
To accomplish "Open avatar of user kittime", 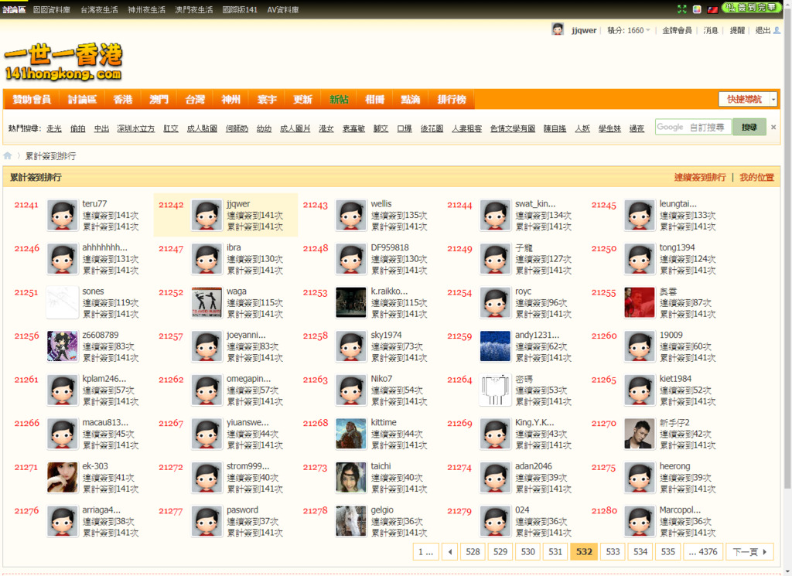I will click(x=351, y=434).
